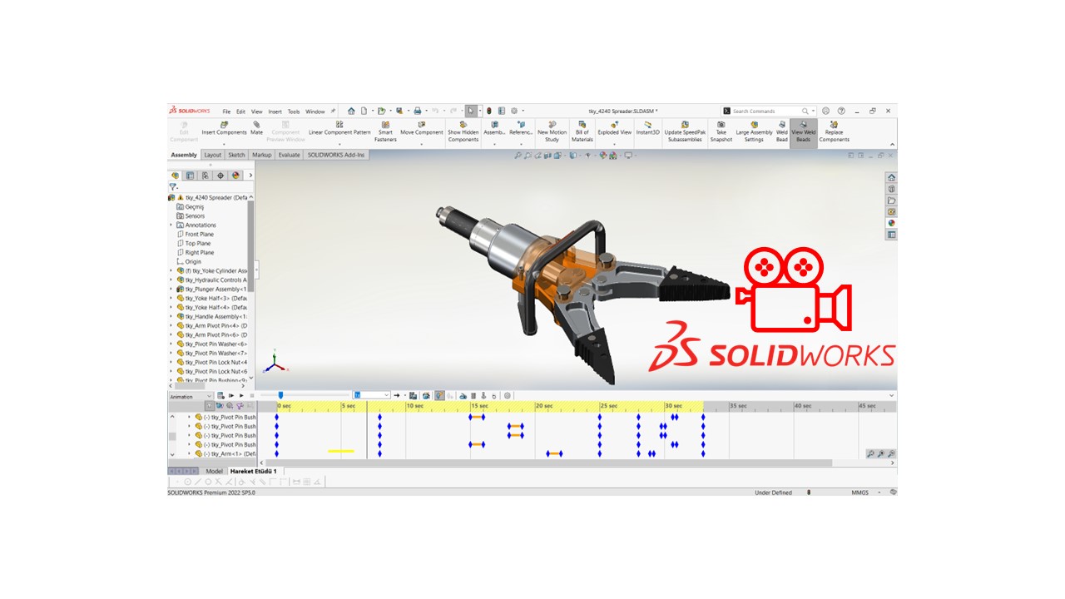The width and height of the screenshot is (1065, 599).
Task: Open the Model tab at the bottom
Action: pyautogui.click(x=214, y=471)
